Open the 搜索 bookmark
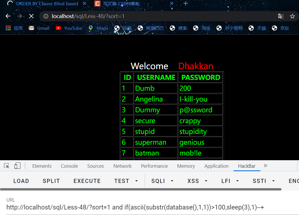The image size is (299, 215). tap(179, 28)
